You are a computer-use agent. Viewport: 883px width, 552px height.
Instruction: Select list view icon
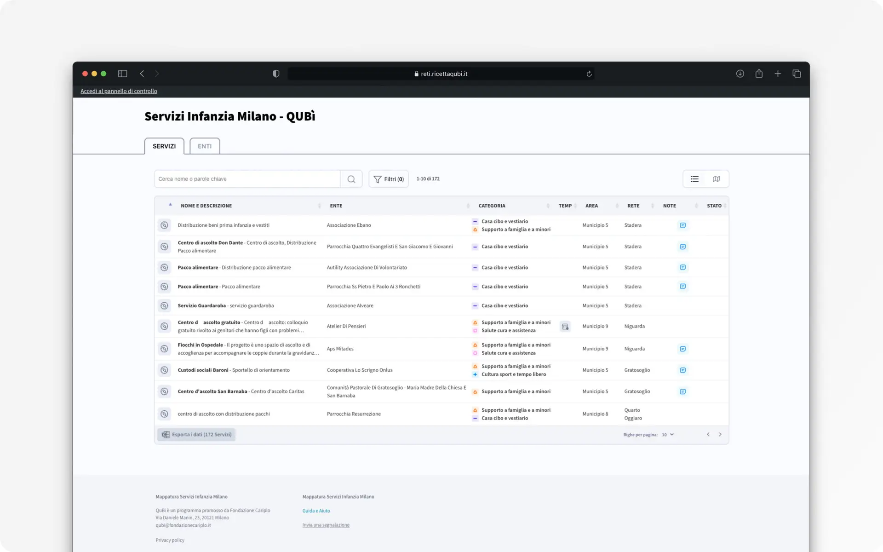tap(694, 179)
